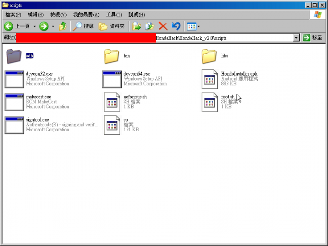Go back using the green Back arrow
The height and width of the screenshot is (246, 328).
(9, 26)
